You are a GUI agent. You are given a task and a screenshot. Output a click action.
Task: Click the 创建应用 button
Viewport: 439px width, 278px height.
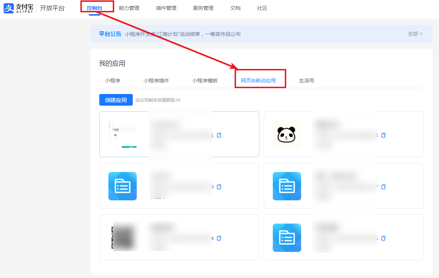pos(116,100)
